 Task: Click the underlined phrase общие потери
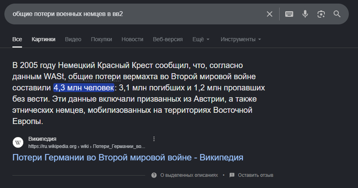pos(94,77)
